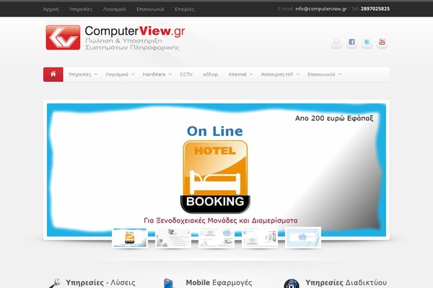
Task: Open the email envelope social icon
Action: (336, 42)
